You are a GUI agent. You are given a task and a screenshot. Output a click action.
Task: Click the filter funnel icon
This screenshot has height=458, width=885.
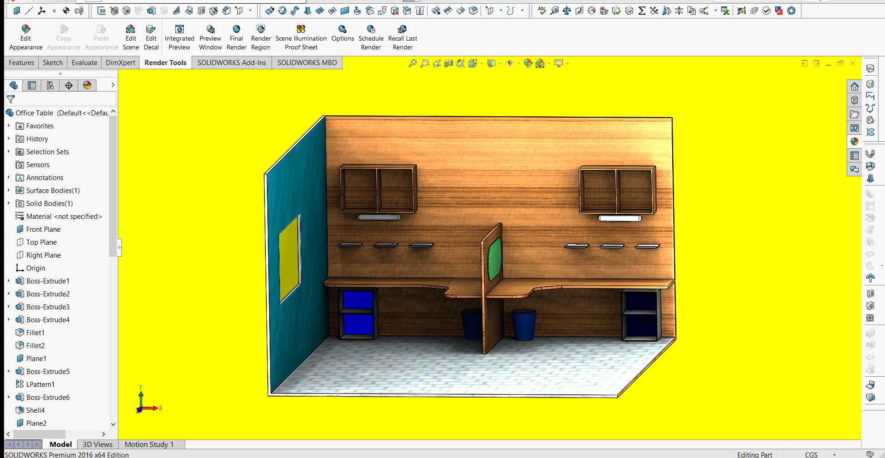(x=11, y=99)
